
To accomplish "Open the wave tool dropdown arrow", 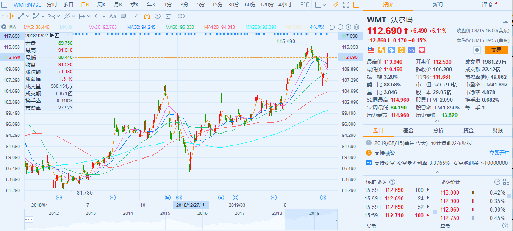I will 58,16.
